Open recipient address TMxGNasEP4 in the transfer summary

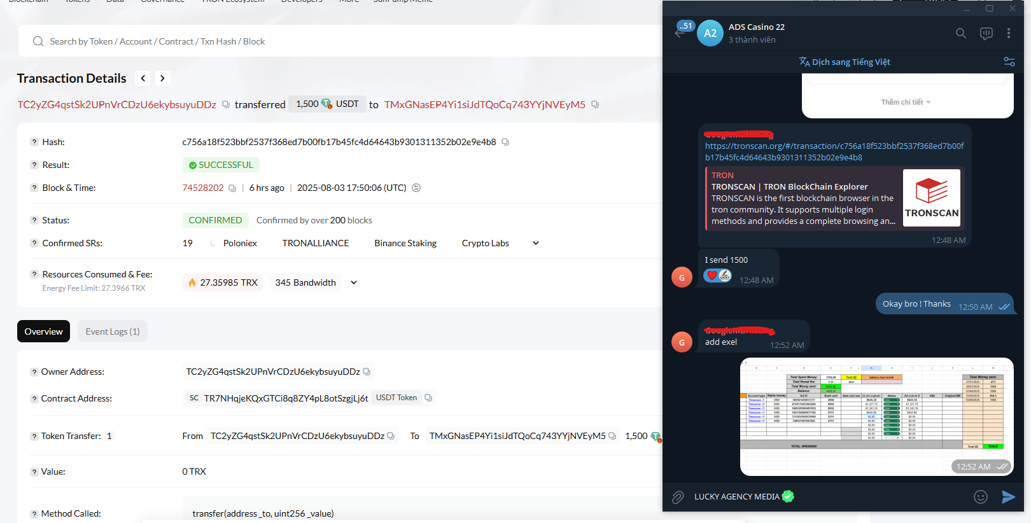tap(485, 104)
